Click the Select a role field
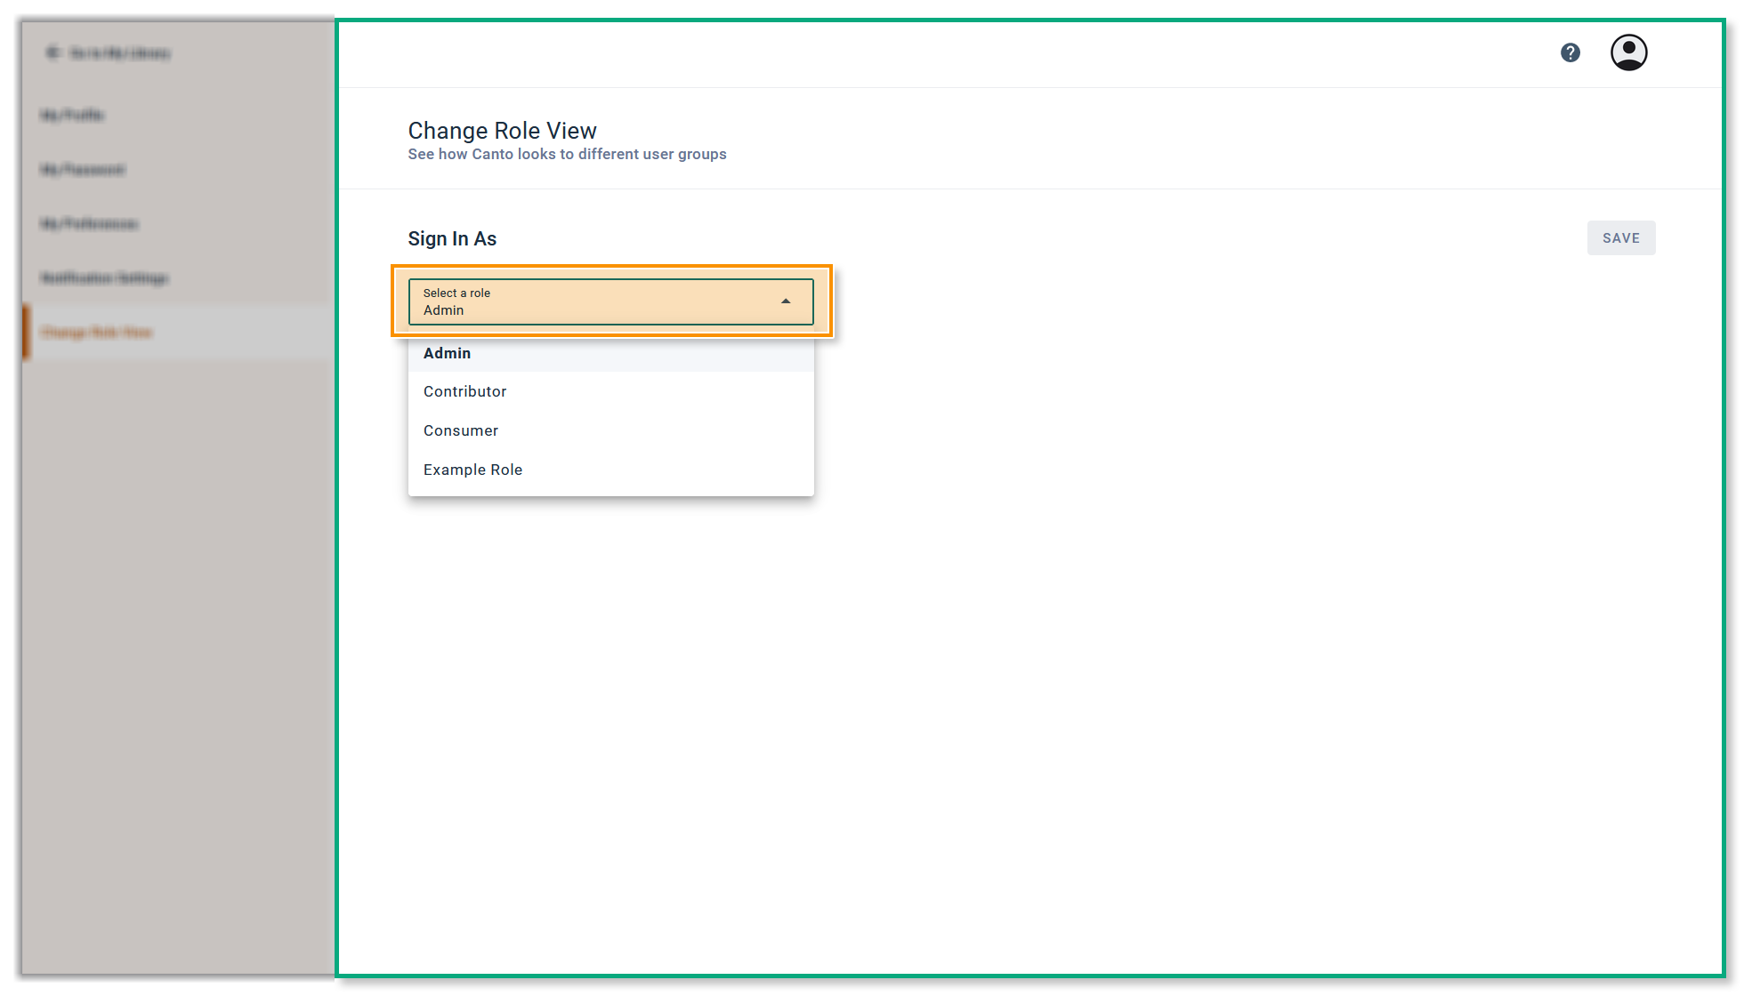Image resolution: width=1744 pixels, height=996 pixels. [x=610, y=301]
